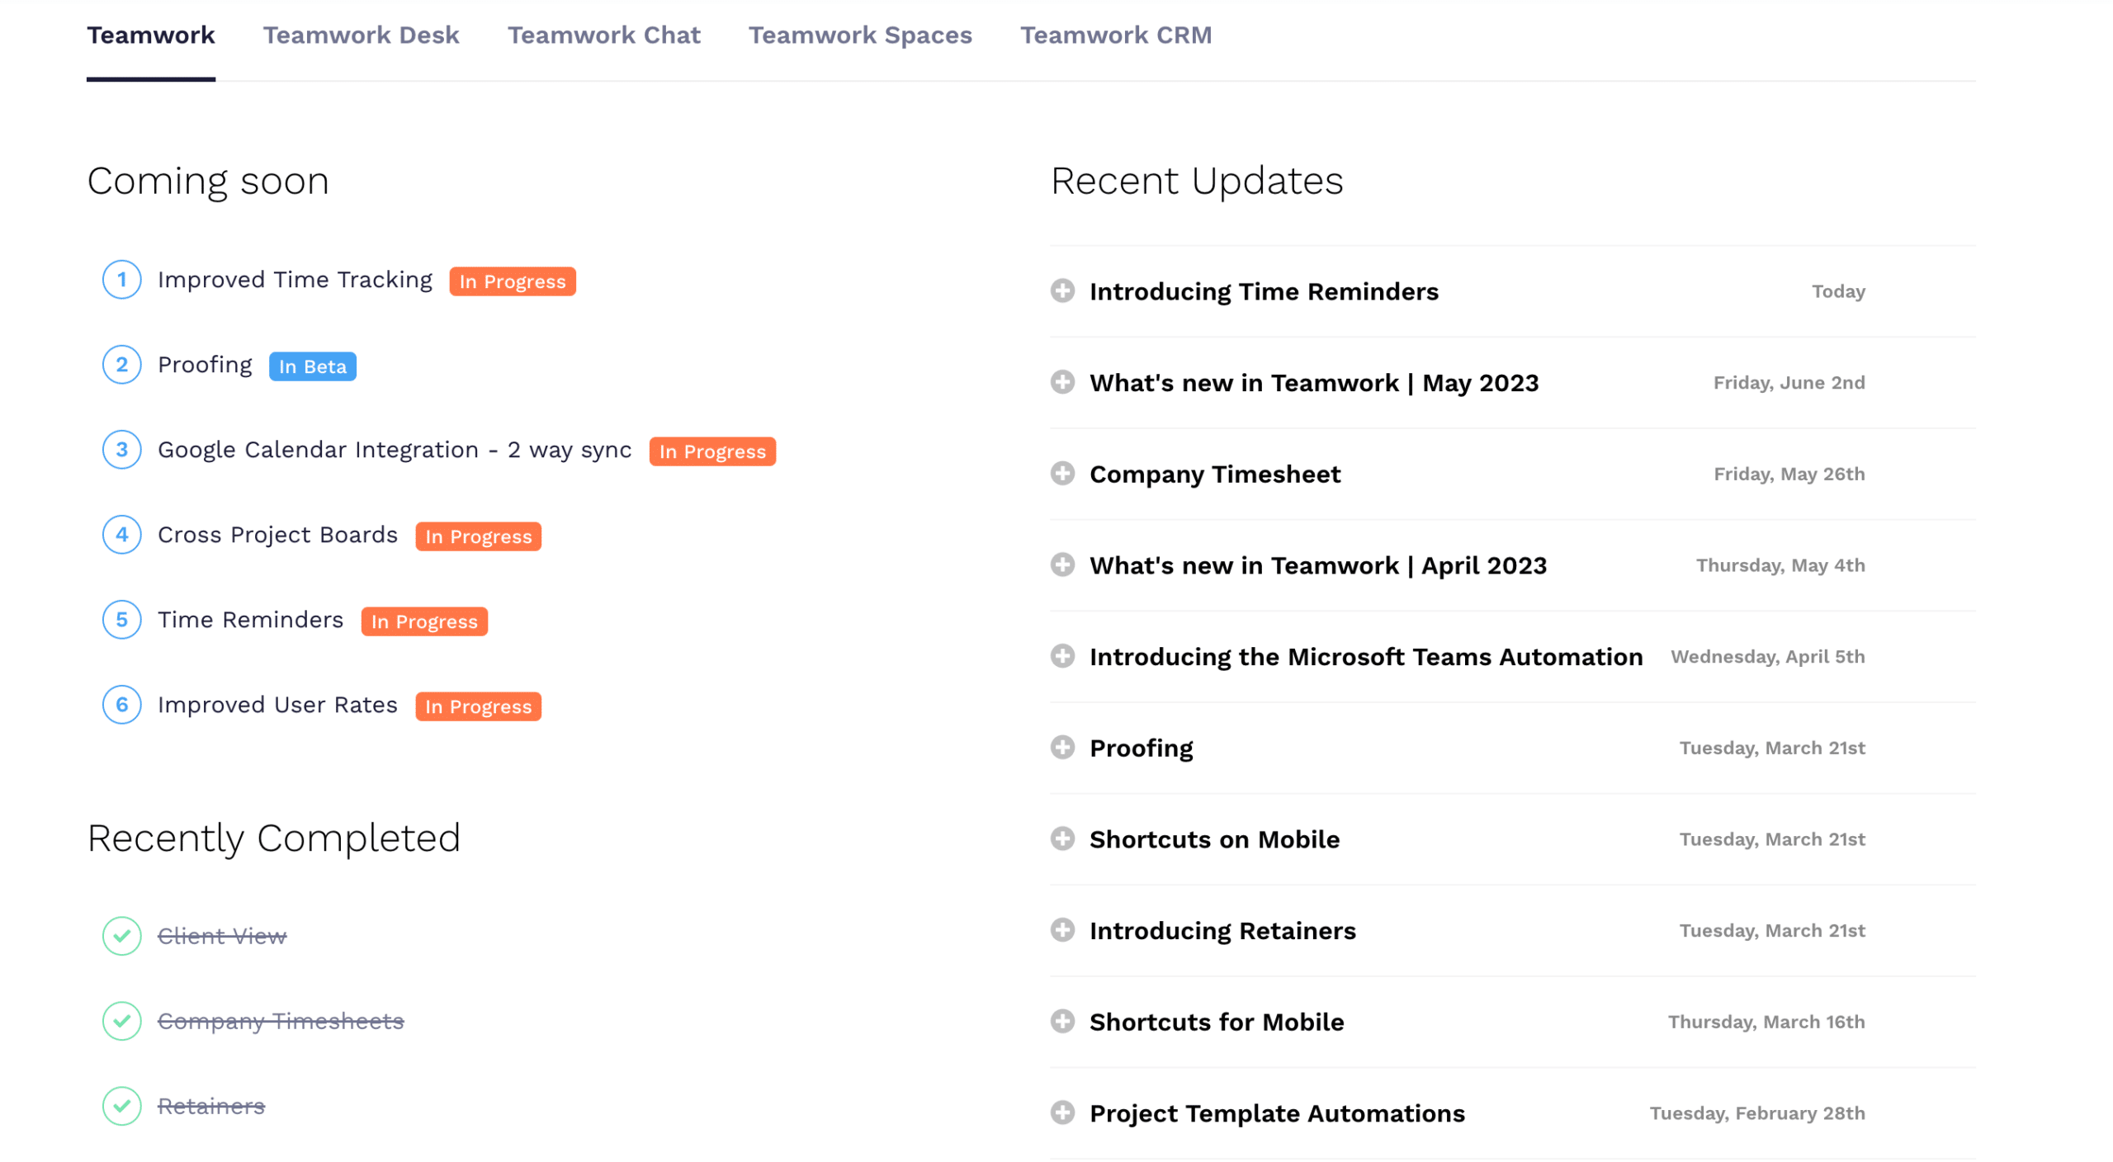The width and height of the screenshot is (2113, 1162).
Task: Expand Microsoft Teams Automation plus icon
Action: click(1061, 656)
